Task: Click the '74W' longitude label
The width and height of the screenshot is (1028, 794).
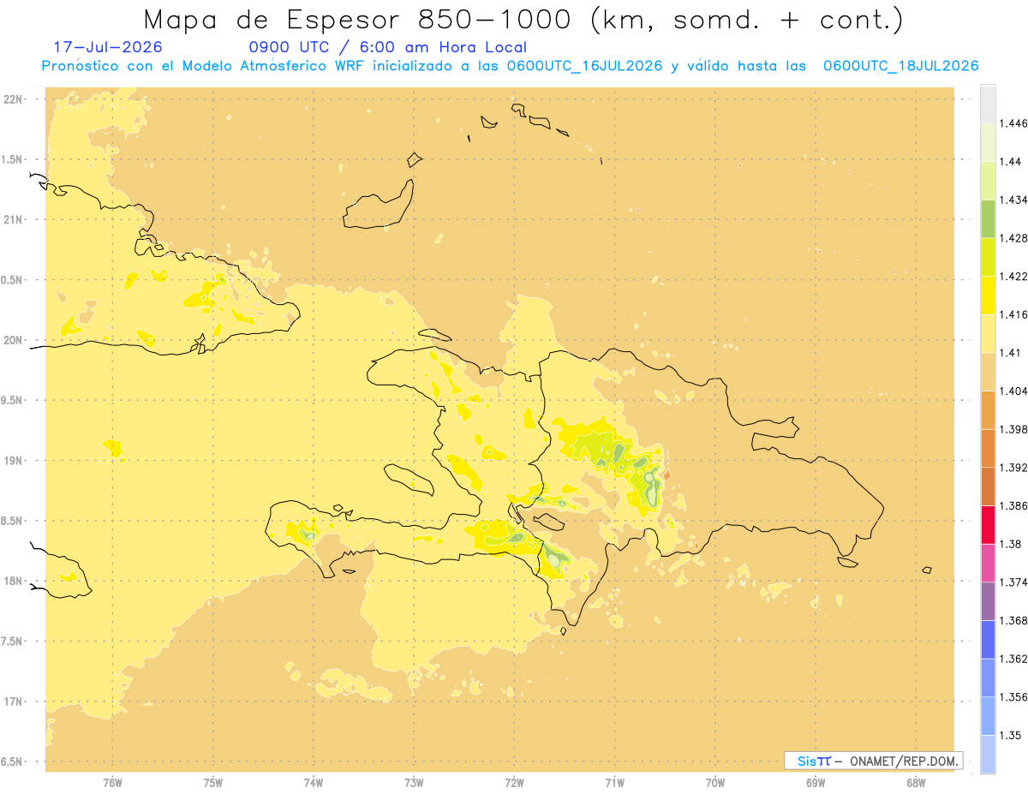Action: [x=314, y=783]
